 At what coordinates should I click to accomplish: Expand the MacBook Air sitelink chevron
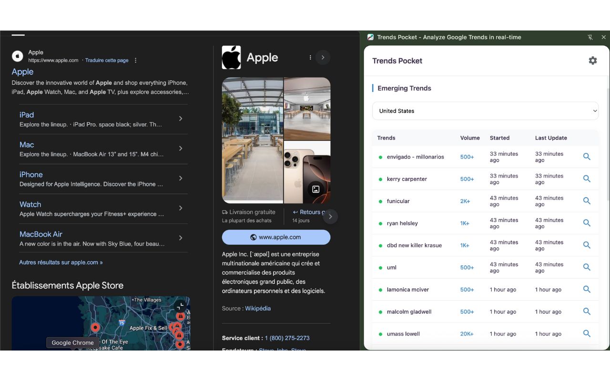(x=181, y=238)
